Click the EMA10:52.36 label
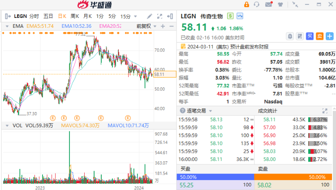 click(x=76, y=26)
